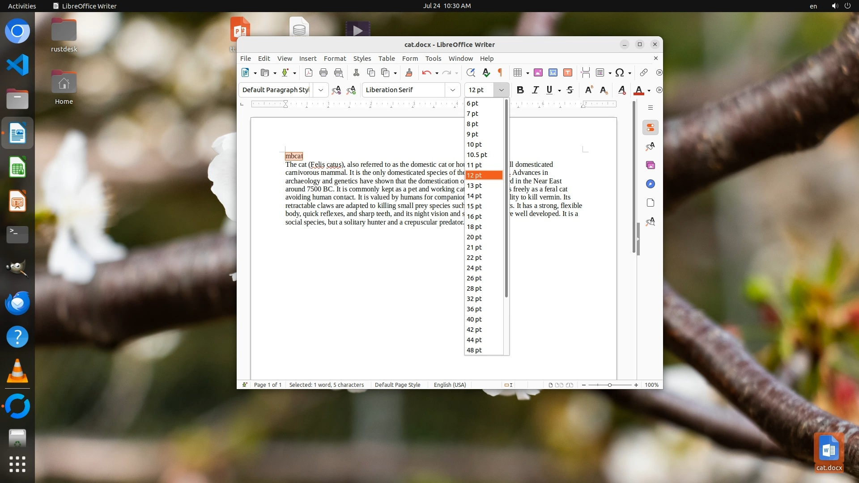This screenshot has width=859, height=483.
Task: Open Thunderbird from the Ubuntu dock
Action: [x=17, y=303]
